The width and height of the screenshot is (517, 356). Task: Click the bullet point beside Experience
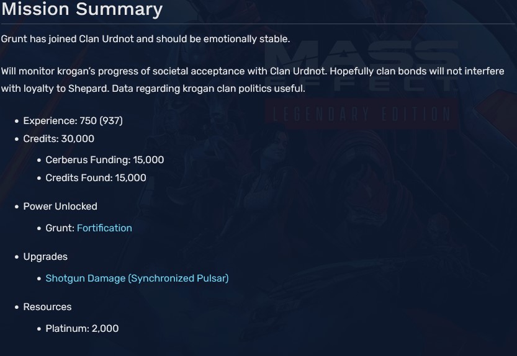point(17,122)
